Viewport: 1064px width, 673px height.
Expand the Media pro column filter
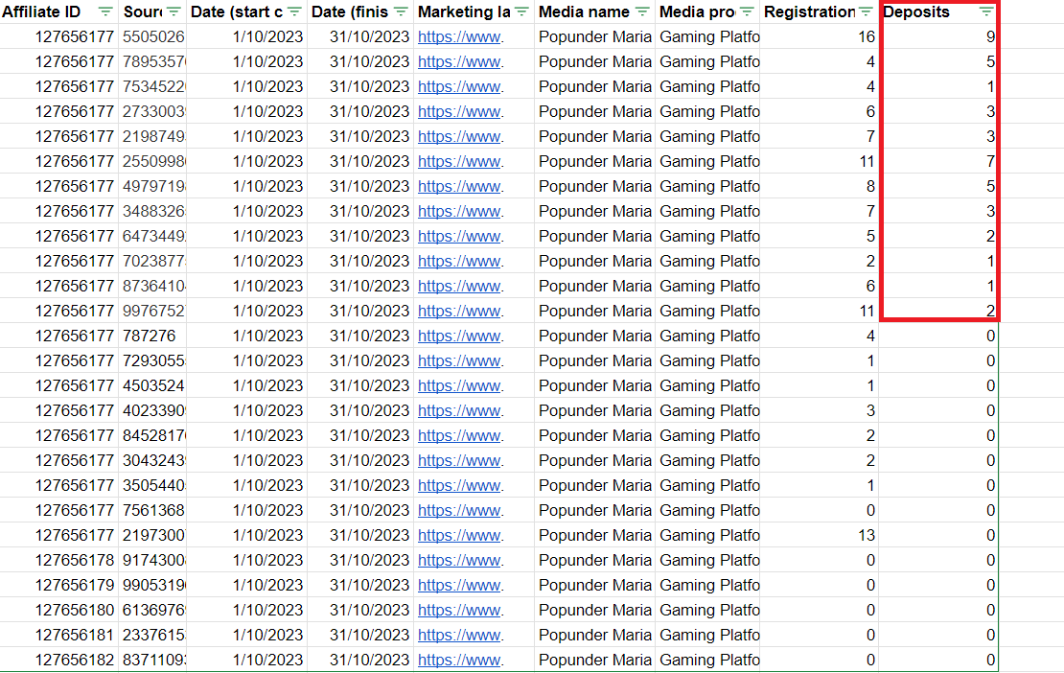[749, 12]
